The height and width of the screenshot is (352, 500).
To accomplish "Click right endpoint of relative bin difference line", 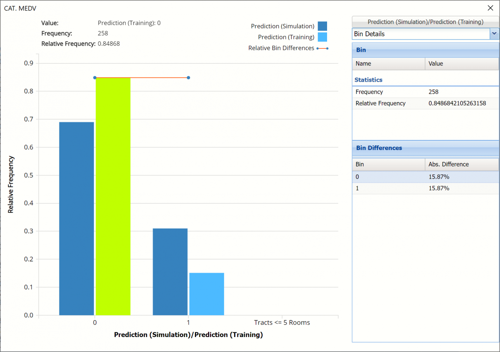I will pyautogui.click(x=188, y=77).
